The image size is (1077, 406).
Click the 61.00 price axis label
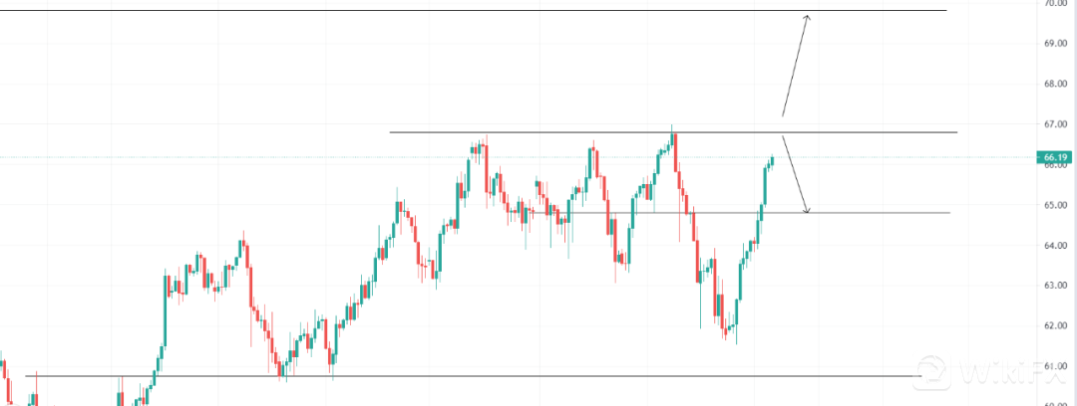(1056, 366)
